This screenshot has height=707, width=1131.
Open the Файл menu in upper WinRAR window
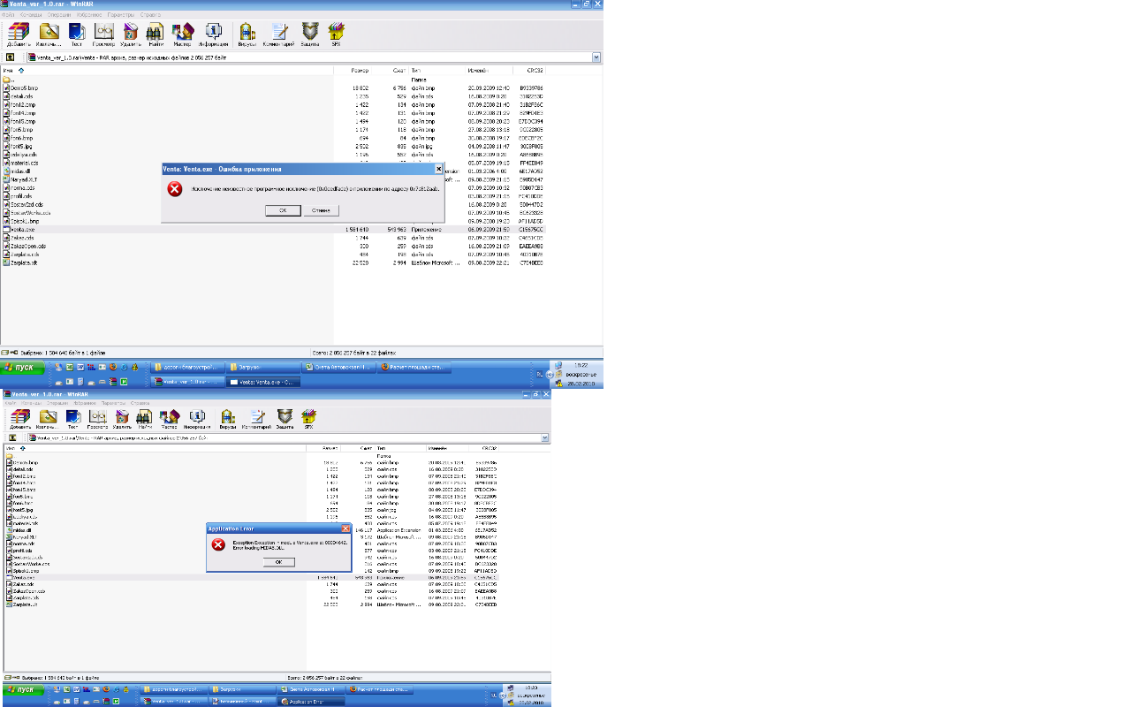(8, 14)
